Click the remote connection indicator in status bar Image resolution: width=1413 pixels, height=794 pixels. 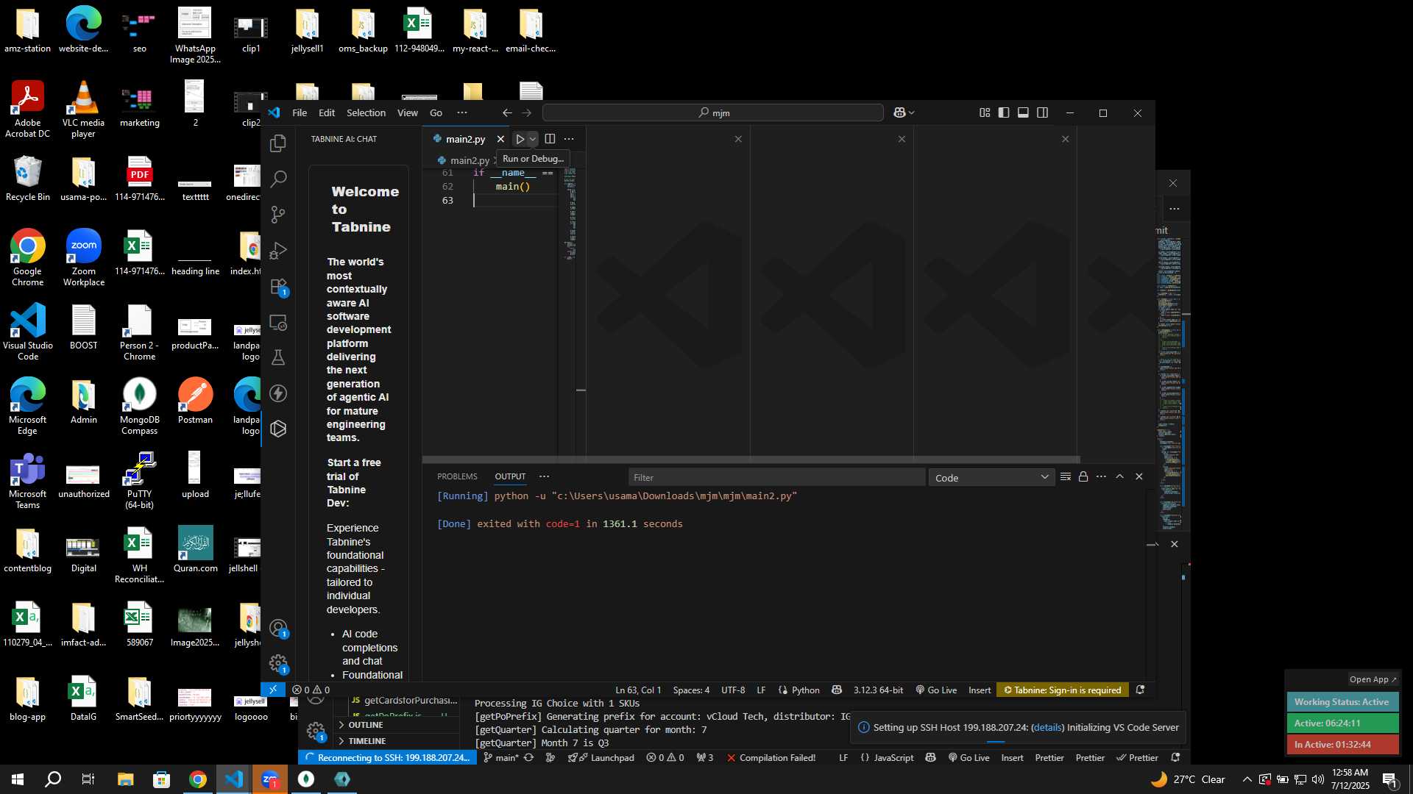pos(273,690)
